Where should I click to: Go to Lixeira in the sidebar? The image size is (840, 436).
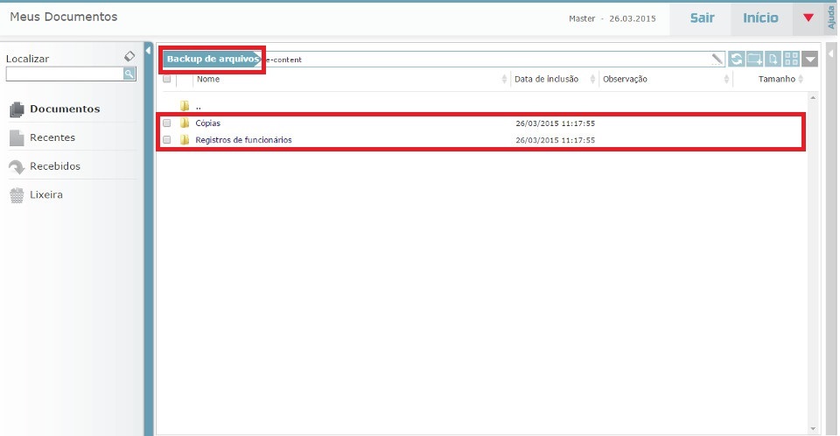pos(46,194)
